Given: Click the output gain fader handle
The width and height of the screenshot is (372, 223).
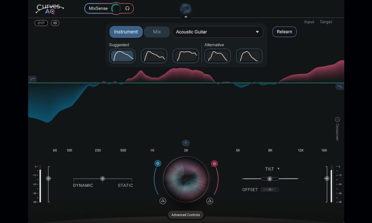Looking at the screenshot, I should tap(327, 178).
